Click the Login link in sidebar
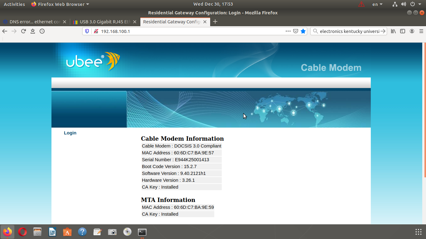426x239 pixels. tap(70, 133)
